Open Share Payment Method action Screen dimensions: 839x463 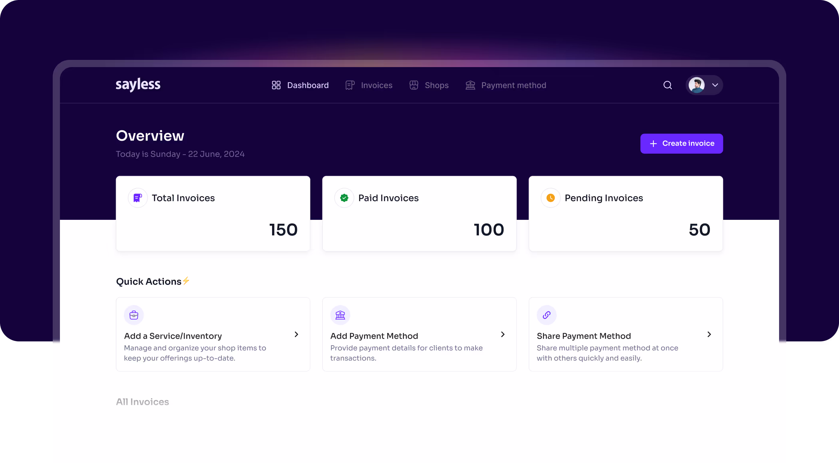626,335
